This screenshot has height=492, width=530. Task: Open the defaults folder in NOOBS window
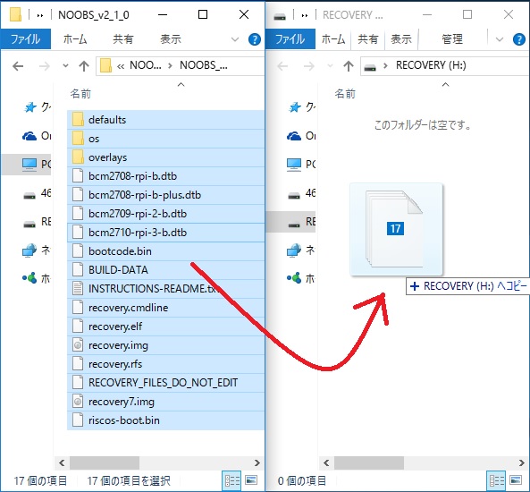(x=165, y=120)
